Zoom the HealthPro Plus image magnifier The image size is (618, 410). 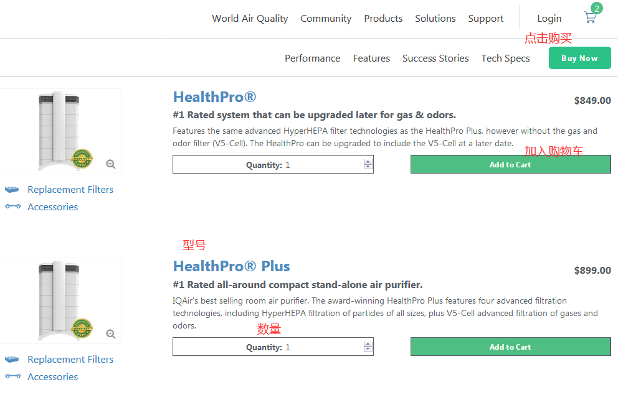click(x=111, y=334)
